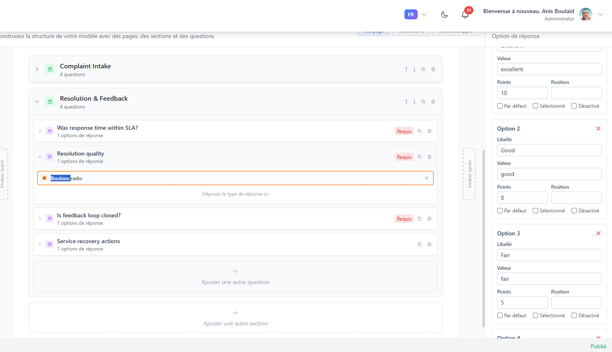Move Complaint Intake section up

[406, 69]
